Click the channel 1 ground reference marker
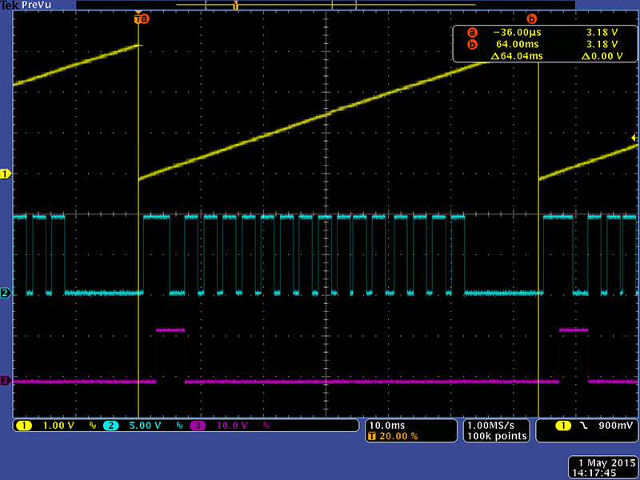640x480 pixels. coord(6,174)
